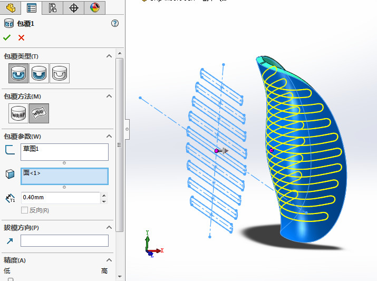Select the 面<1> face selection box
The image size is (377, 281).
(x=64, y=176)
